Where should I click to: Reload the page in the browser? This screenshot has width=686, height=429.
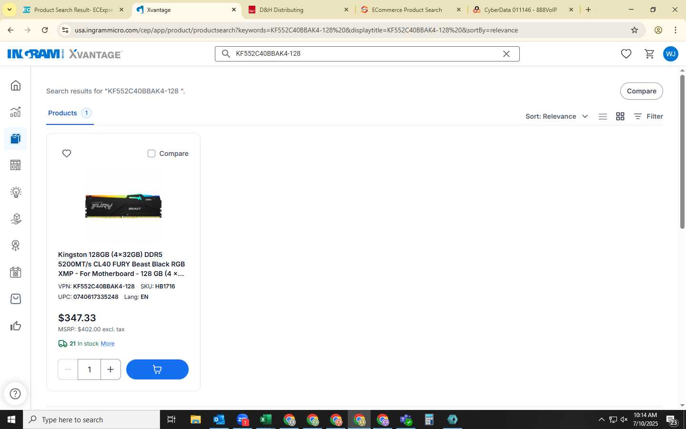pos(45,30)
